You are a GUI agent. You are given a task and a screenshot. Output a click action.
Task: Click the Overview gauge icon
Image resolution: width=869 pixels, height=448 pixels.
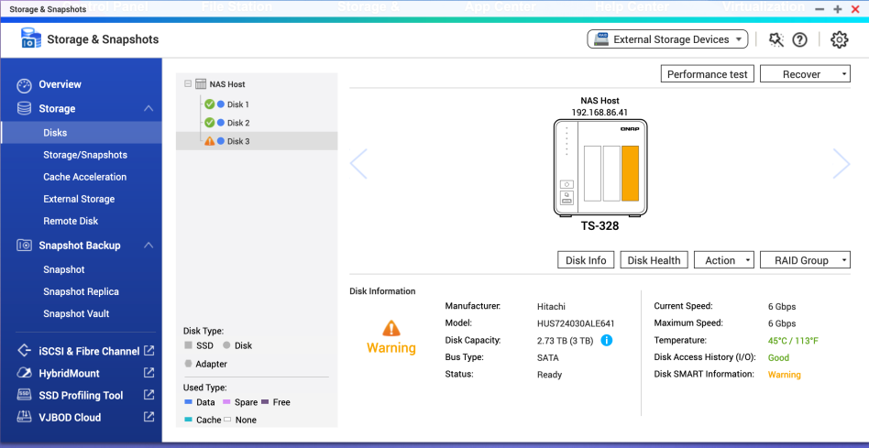25,84
